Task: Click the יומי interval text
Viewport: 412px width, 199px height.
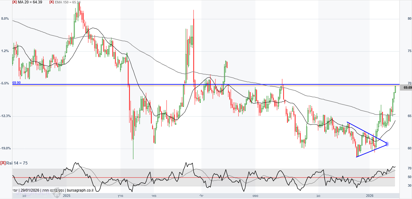Action: click(15, 191)
